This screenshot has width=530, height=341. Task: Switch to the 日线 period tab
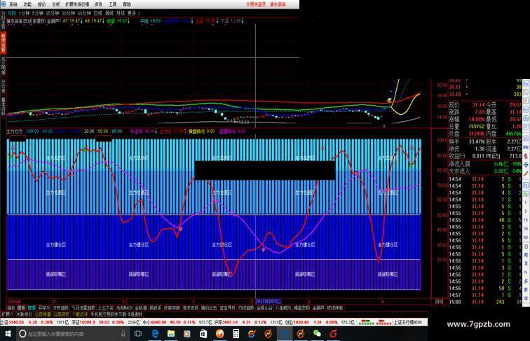click(x=97, y=13)
